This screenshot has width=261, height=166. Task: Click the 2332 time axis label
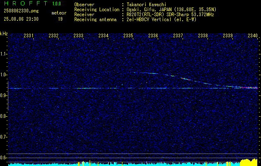click(54, 35)
